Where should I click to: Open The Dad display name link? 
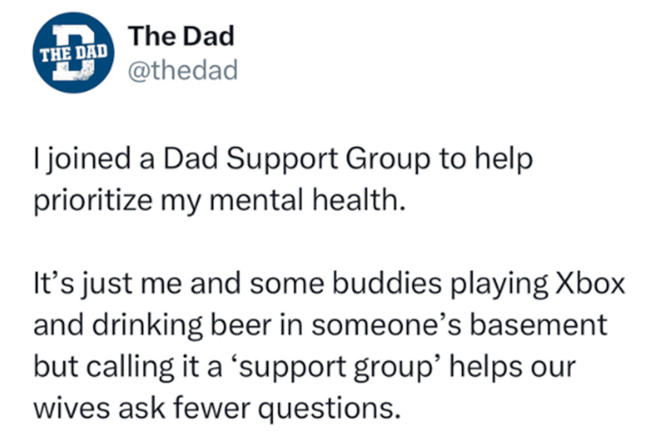[180, 38]
